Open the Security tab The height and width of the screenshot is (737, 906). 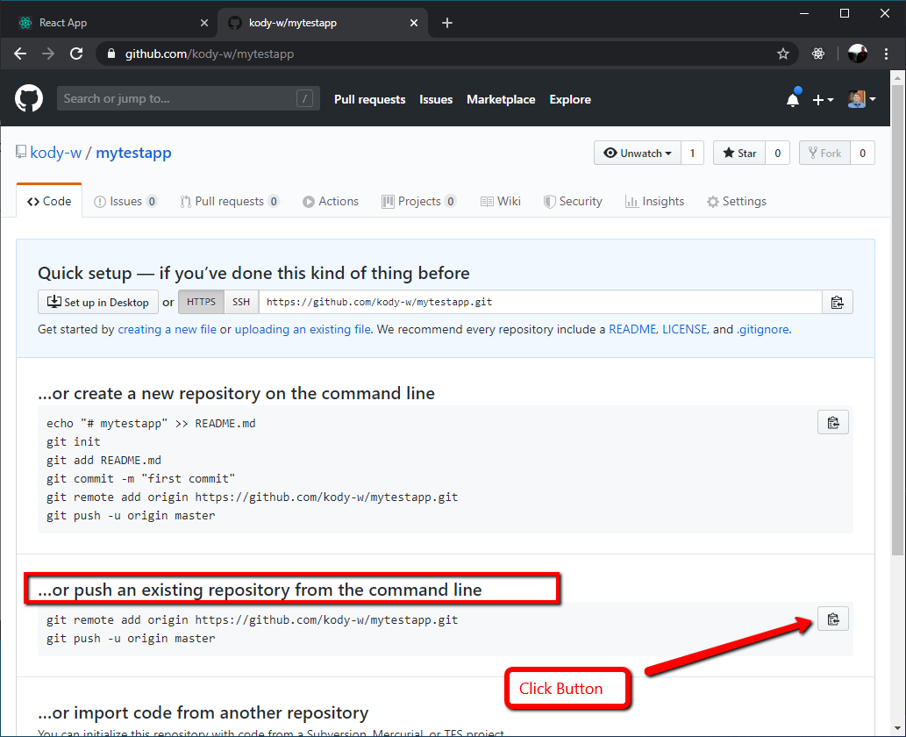pos(573,201)
